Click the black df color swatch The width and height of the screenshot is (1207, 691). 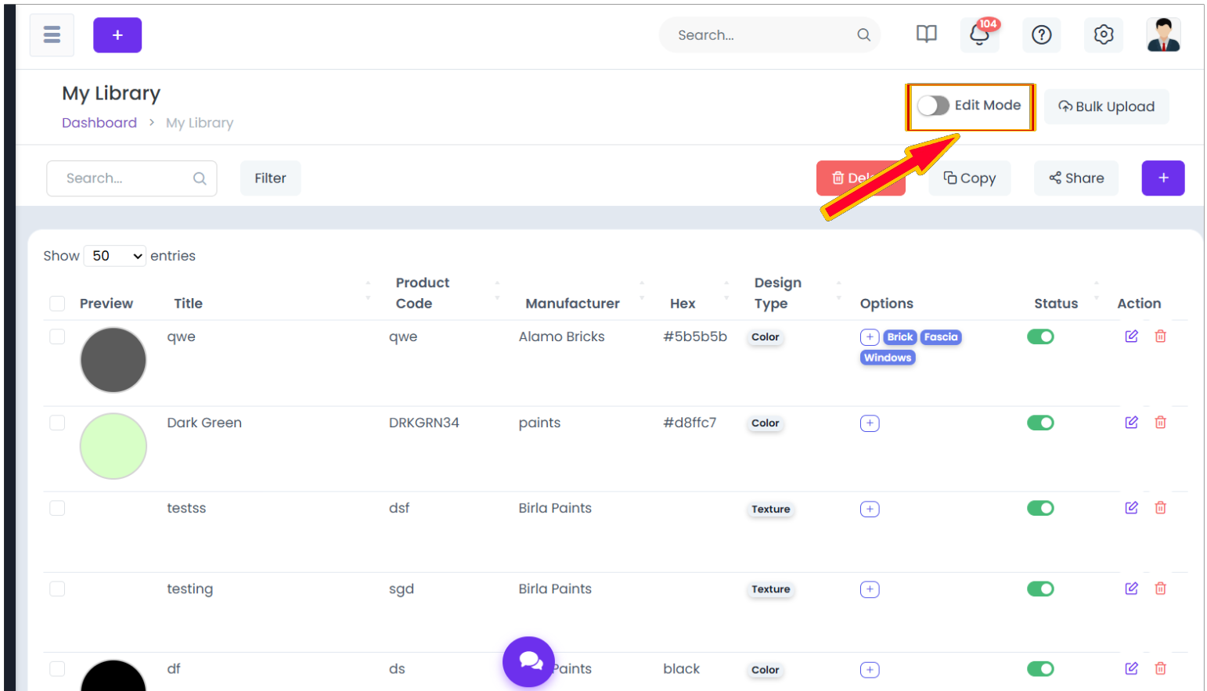(x=113, y=675)
